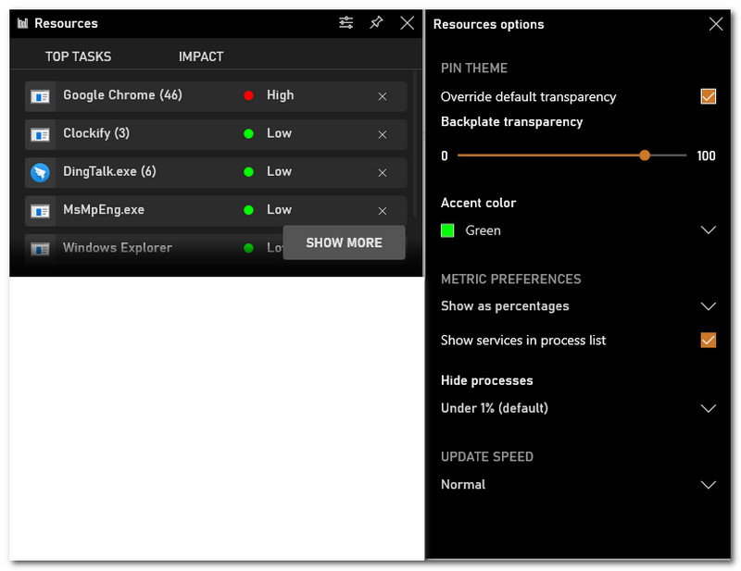
Task: Click the Google Chrome process icon
Action: tap(40, 96)
